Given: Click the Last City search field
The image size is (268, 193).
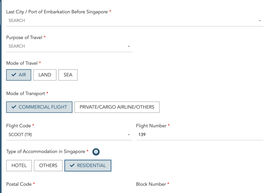Looking at the screenshot, I should tap(132, 21).
